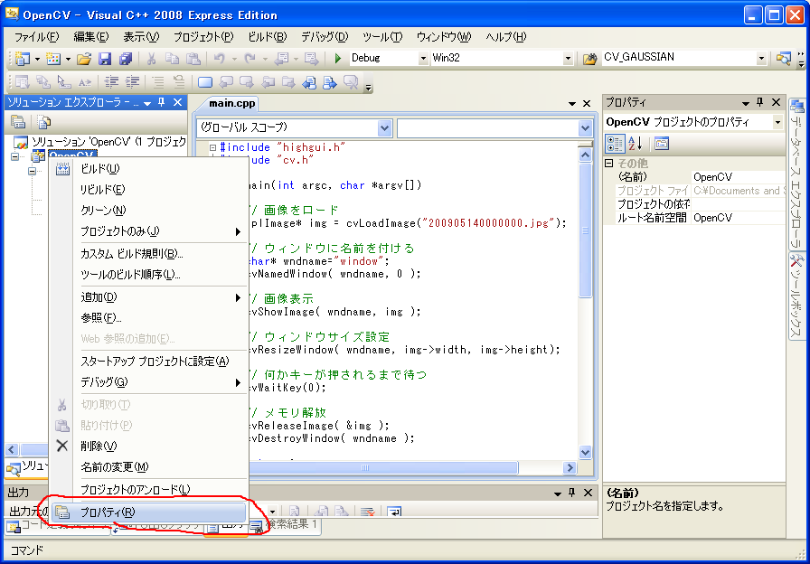Toggle the categorized view in Properties panel
The height and width of the screenshot is (564, 810).
[x=615, y=143]
